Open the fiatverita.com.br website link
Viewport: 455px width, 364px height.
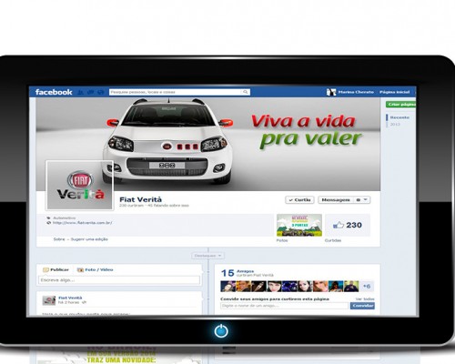point(83,223)
